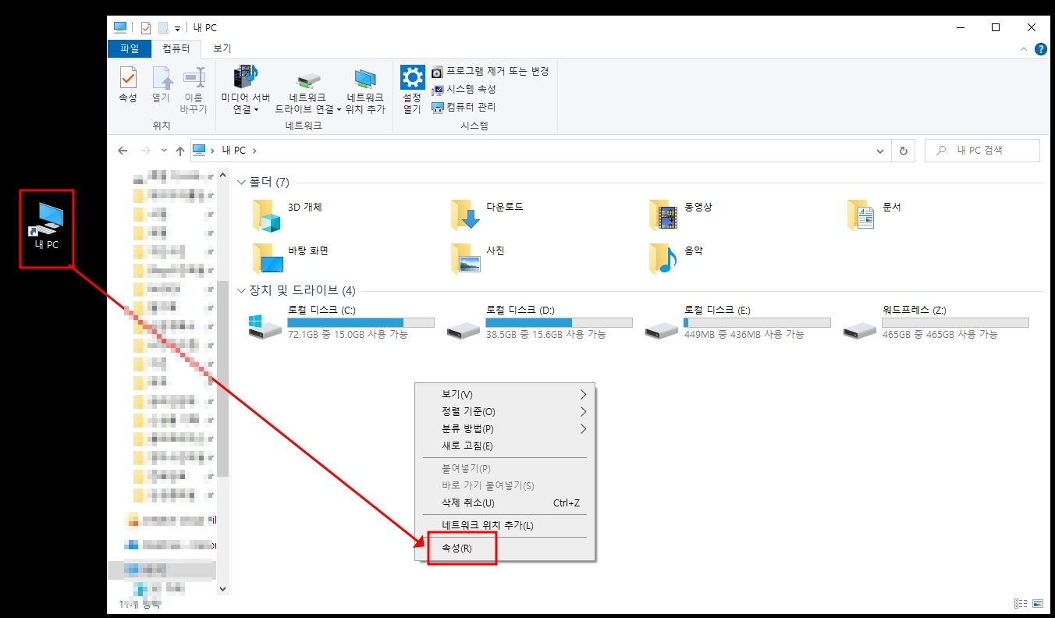1055x618 pixels.
Task: Open the address bar history dropdown
Action: pyautogui.click(x=879, y=150)
